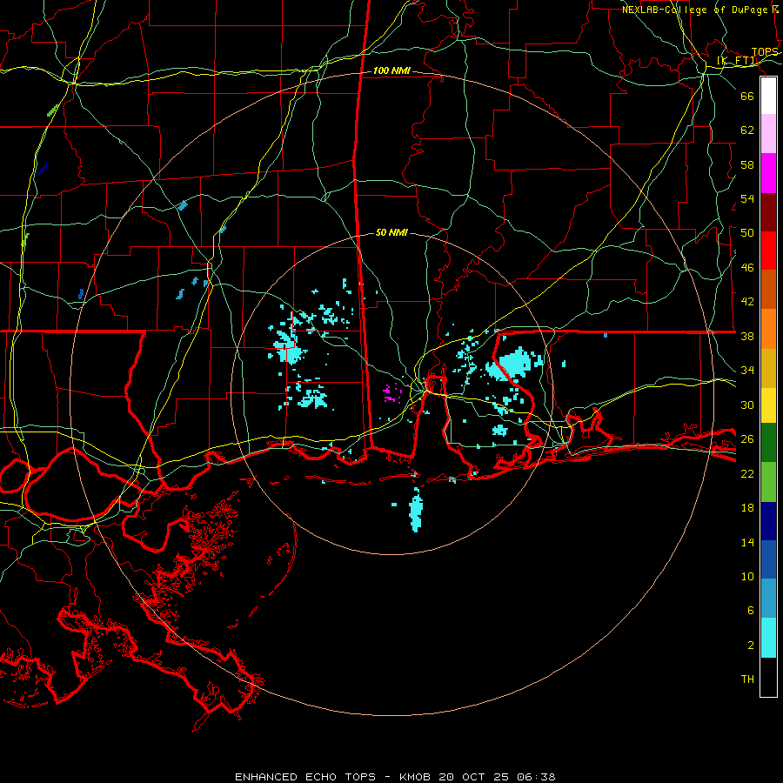This screenshot has width=783, height=783.
Task: Click the light pink legend swatch
Action: [768, 133]
